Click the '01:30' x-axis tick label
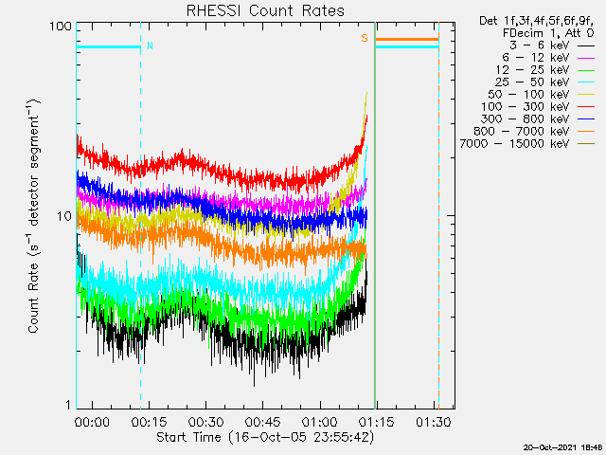 434,422
